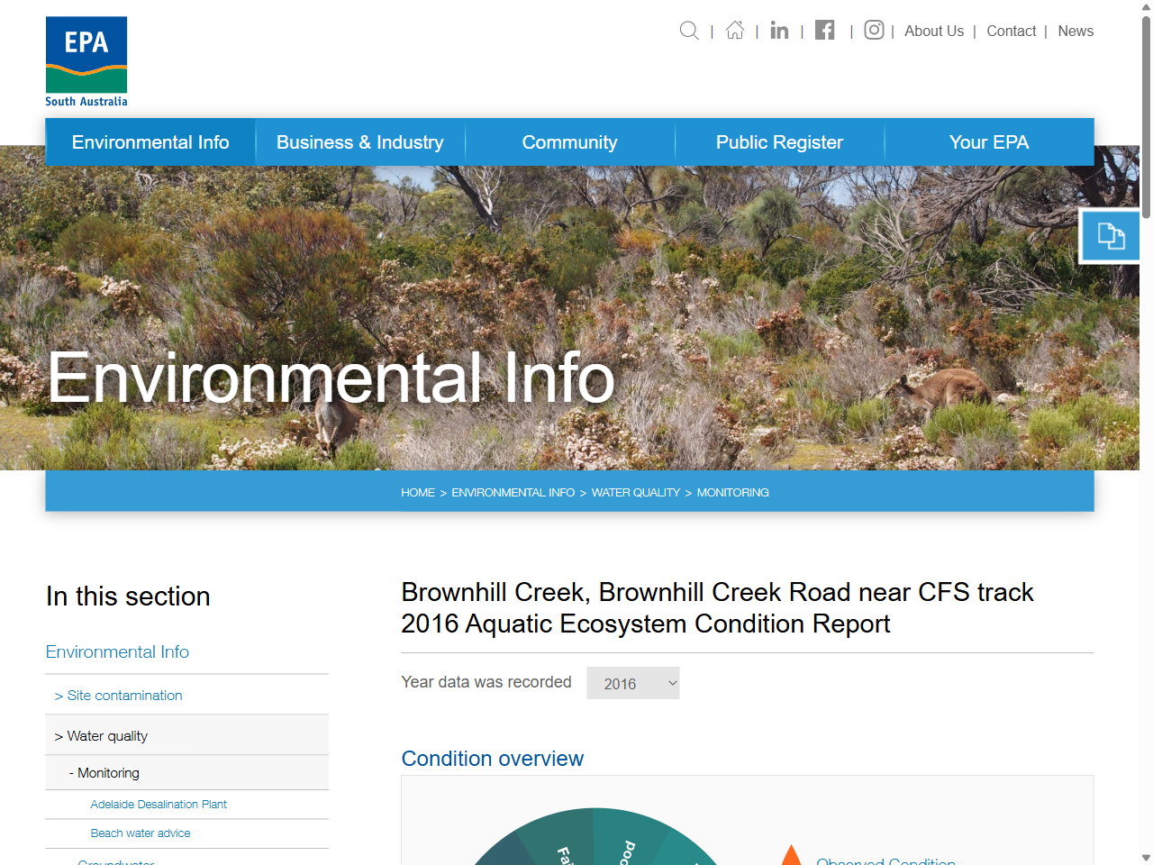Screen dimensions: 1153x865
Task: Open the Contact page
Action: pos(1011,31)
